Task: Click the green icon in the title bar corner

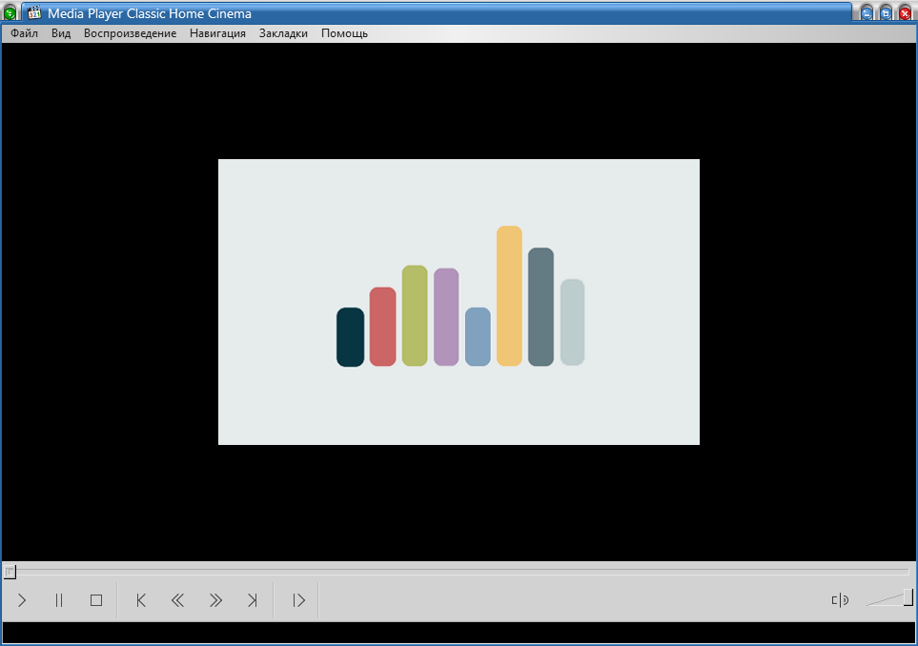Action: 10,13
